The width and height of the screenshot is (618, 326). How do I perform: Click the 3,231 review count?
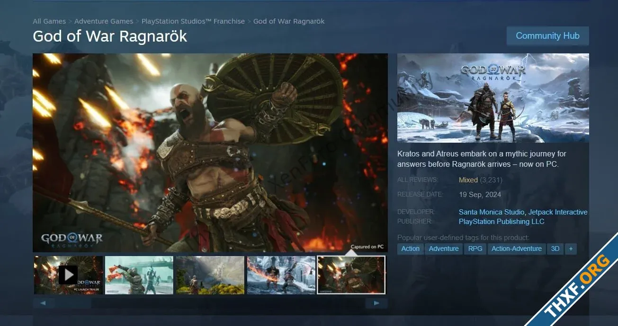pyautogui.click(x=491, y=180)
